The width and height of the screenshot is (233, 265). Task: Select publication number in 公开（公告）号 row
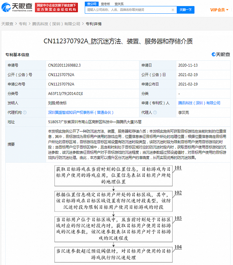pos(61,75)
